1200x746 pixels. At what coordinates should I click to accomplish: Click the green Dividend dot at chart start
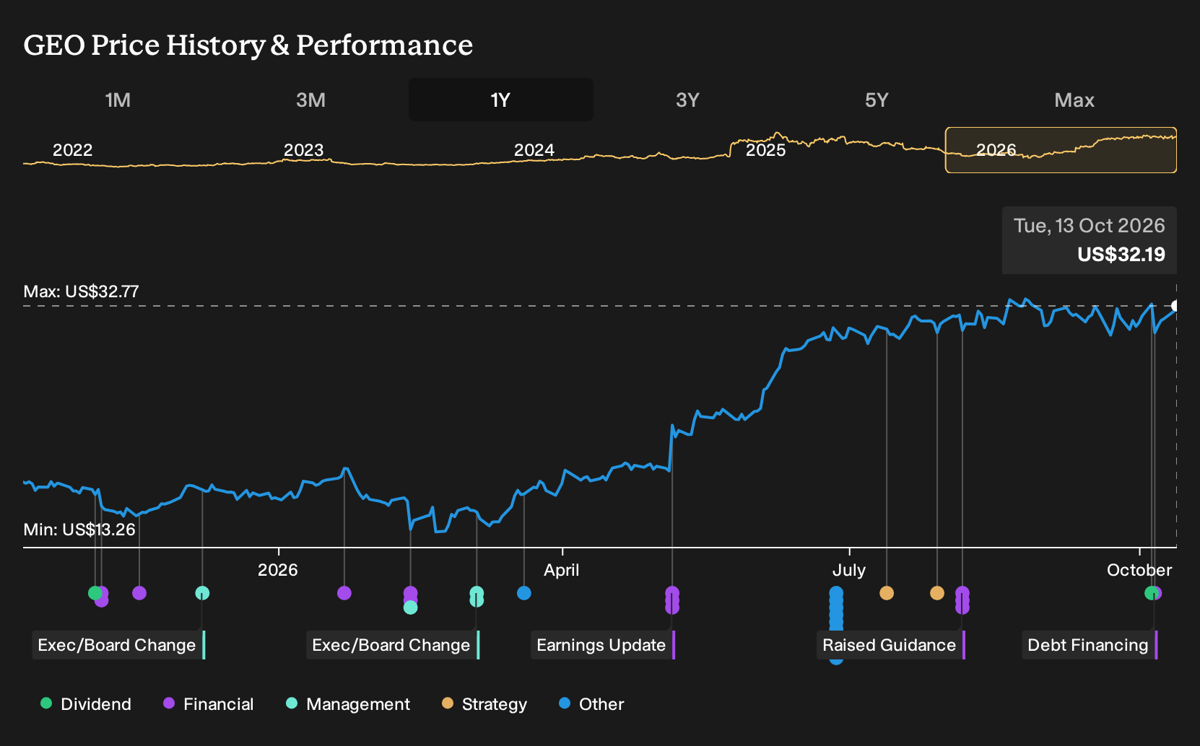95,593
